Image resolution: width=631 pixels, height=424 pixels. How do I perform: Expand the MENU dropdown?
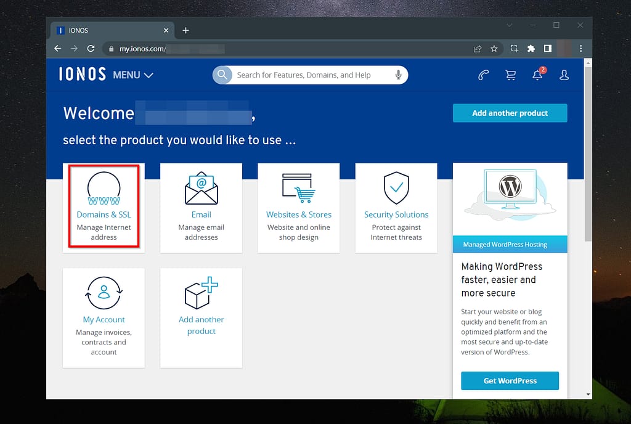tap(133, 75)
